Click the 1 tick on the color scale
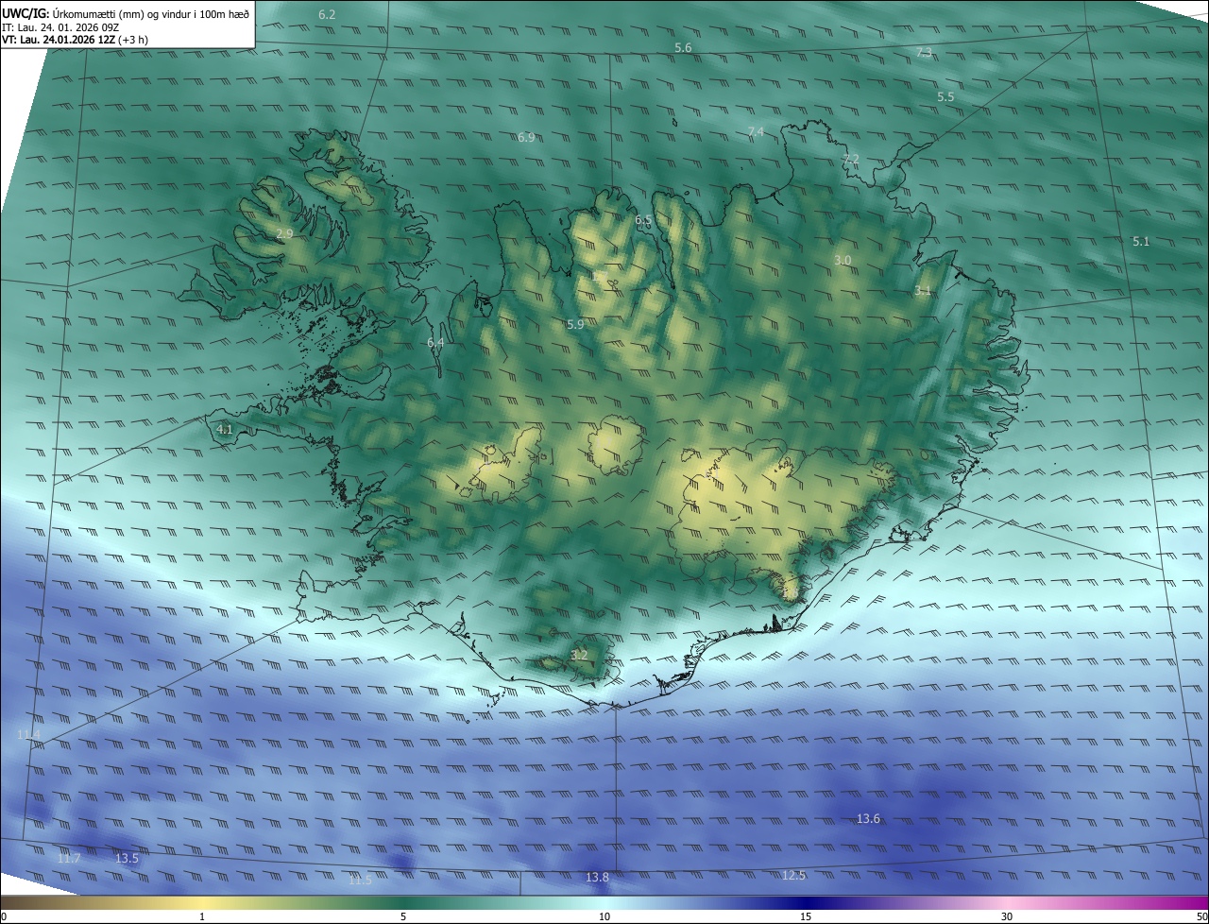1209x924 pixels. click(x=202, y=916)
